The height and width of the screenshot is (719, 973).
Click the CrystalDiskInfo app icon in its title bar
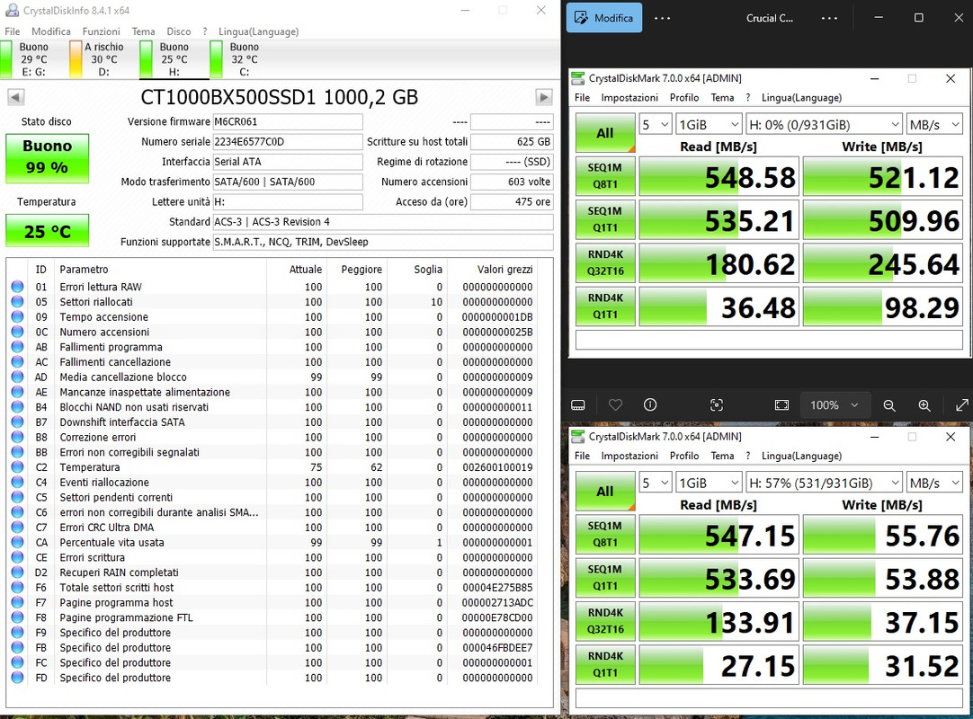tap(12, 11)
